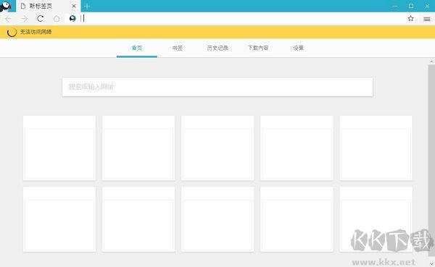The width and height of the screenshot is (435, 267).
Task: Select the 首页 tab
Action: coord(137,48)
